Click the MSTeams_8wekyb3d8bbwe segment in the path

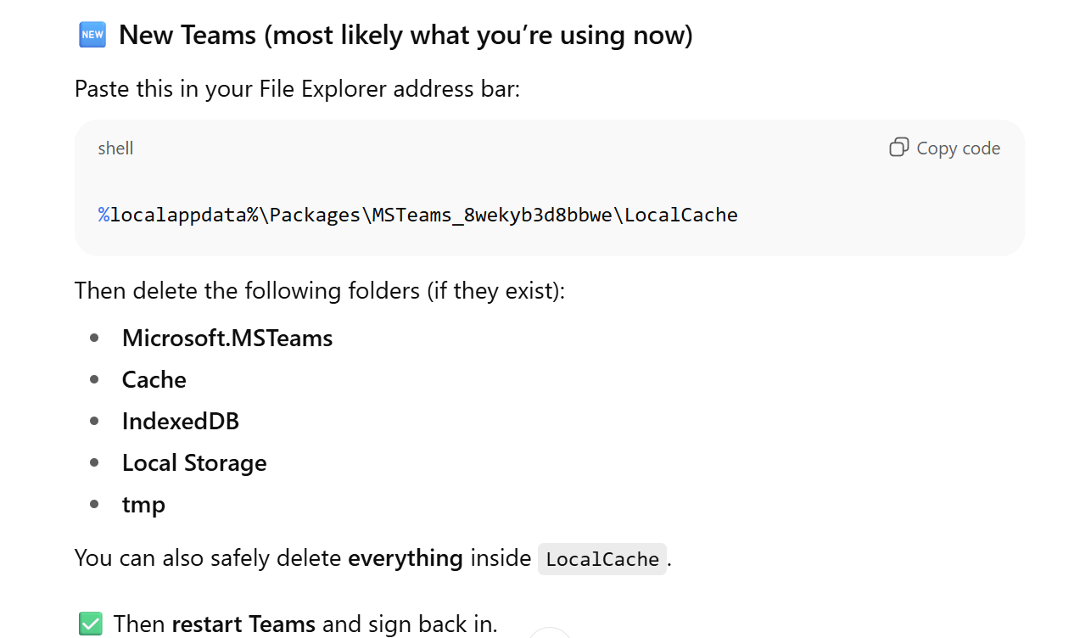coord(493,215)
